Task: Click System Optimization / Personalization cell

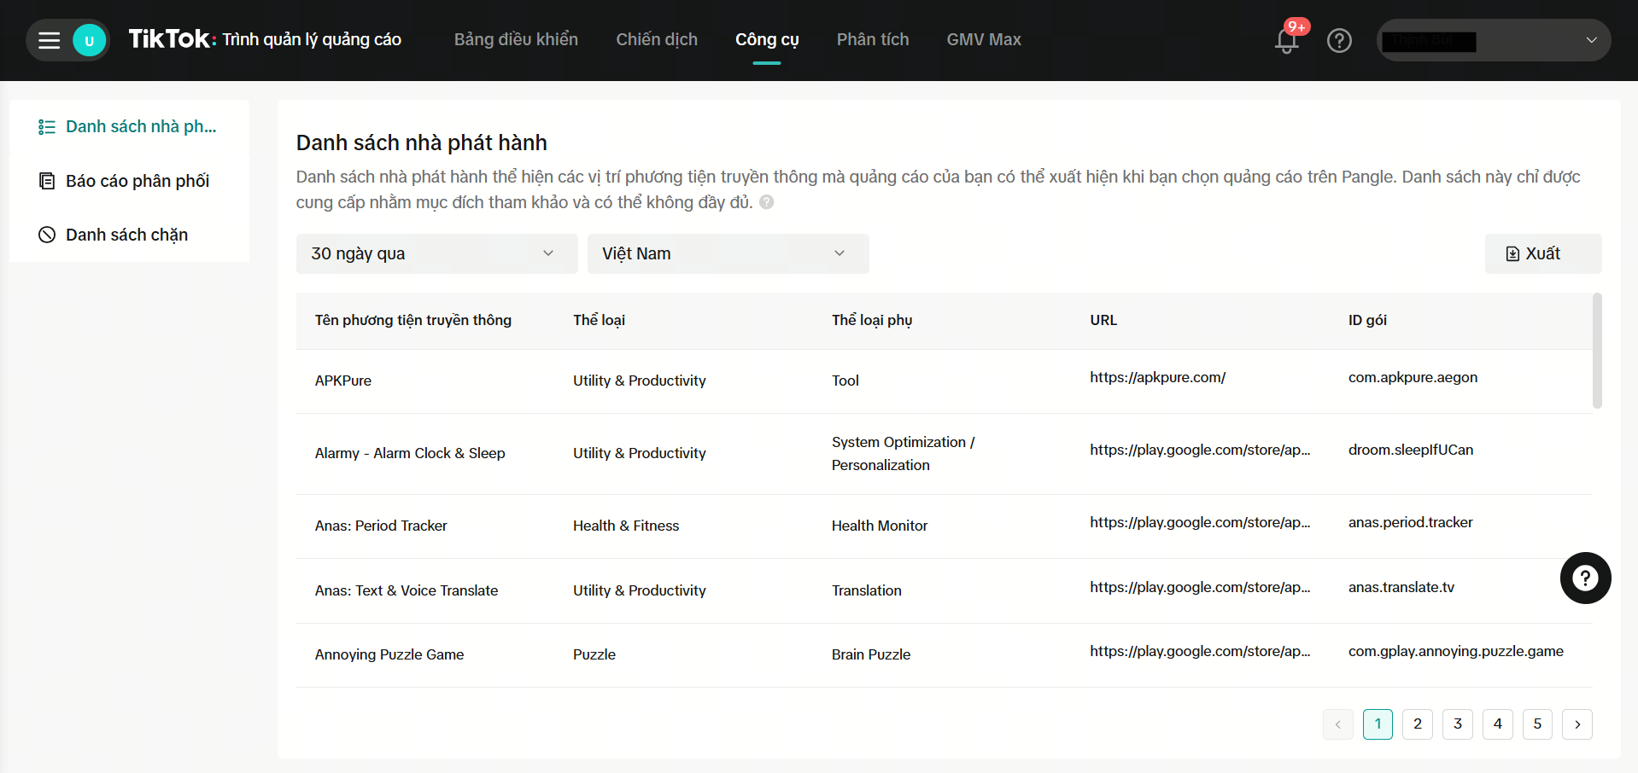Action: pyautogui.click(x=904, y=453)
